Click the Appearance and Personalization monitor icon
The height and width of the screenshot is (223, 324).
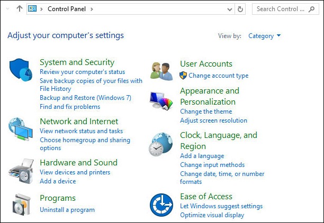161,100
